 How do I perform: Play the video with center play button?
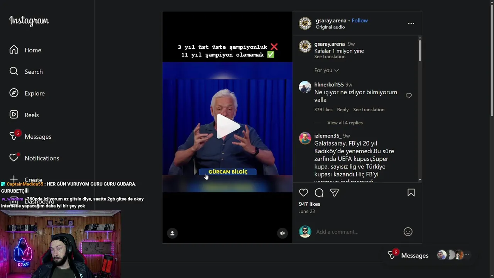pyautogui.click(x=228, y=126)
